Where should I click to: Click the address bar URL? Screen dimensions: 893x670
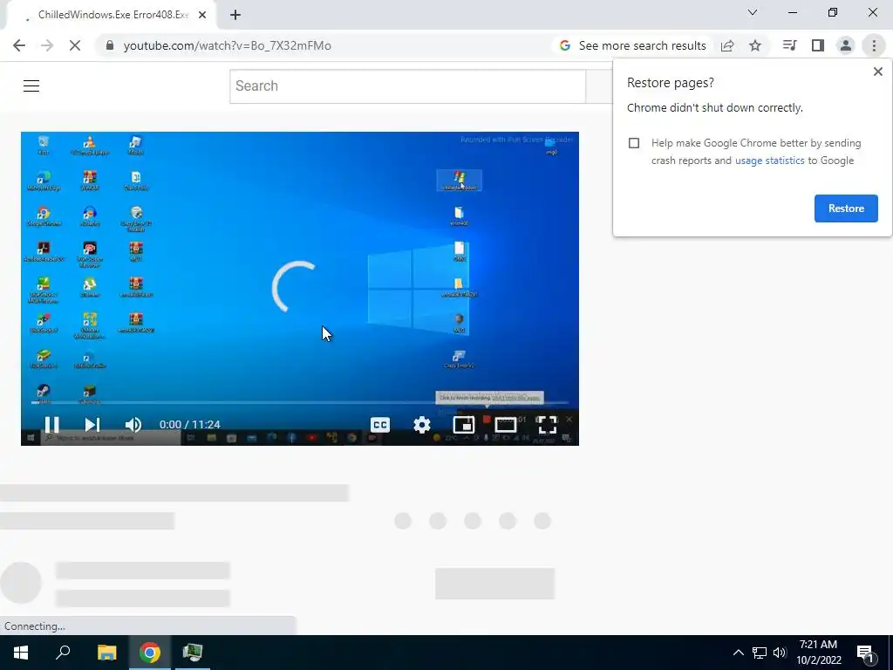(228, 45)
